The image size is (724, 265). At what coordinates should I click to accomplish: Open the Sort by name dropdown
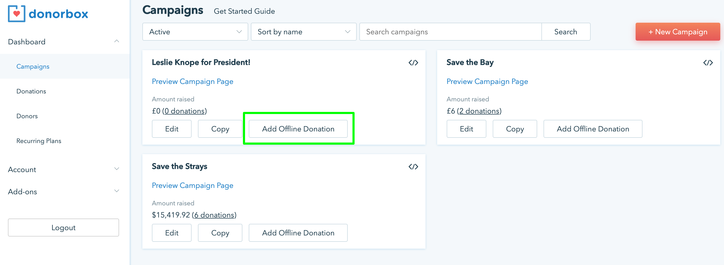point(304,32)
